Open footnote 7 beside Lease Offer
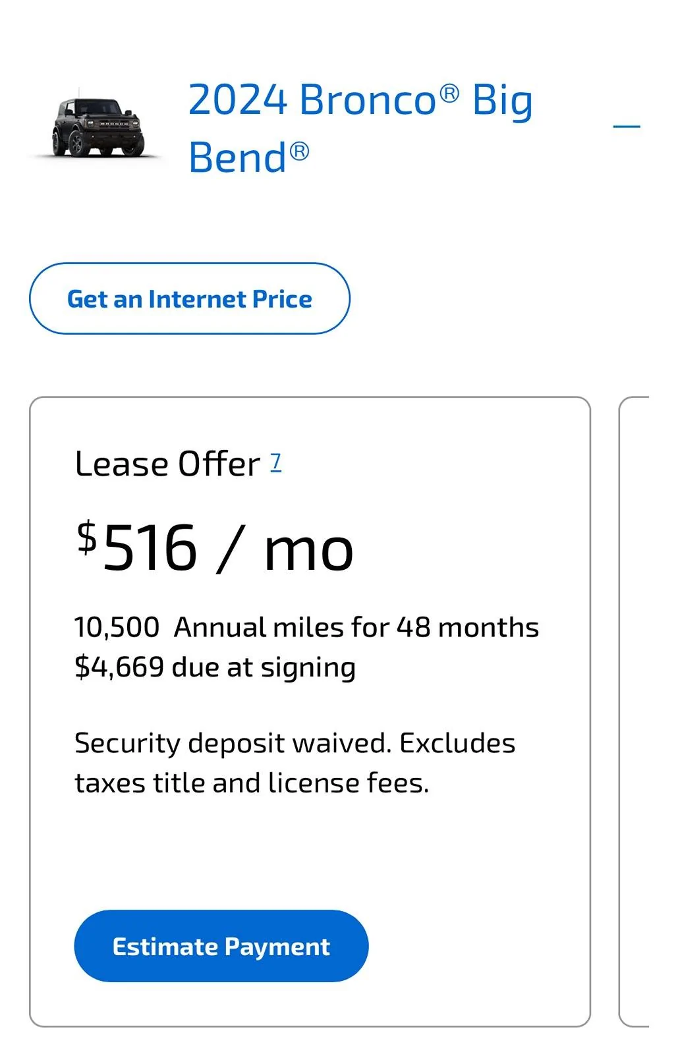678x1054 pixels. 276,462
